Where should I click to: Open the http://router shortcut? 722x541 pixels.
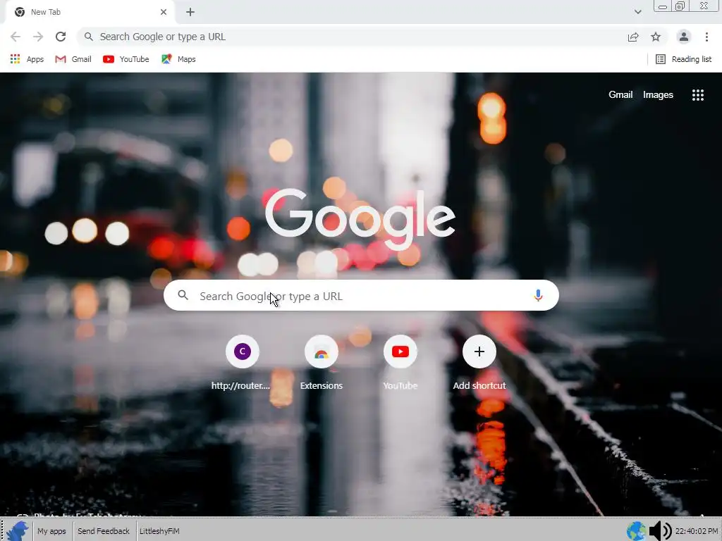pos(242,363)
